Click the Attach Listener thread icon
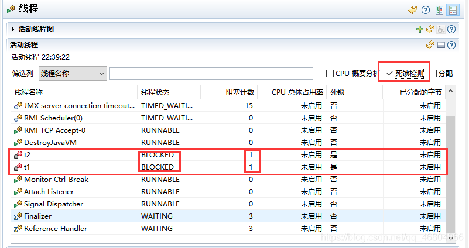 click(x=18, y=191)
